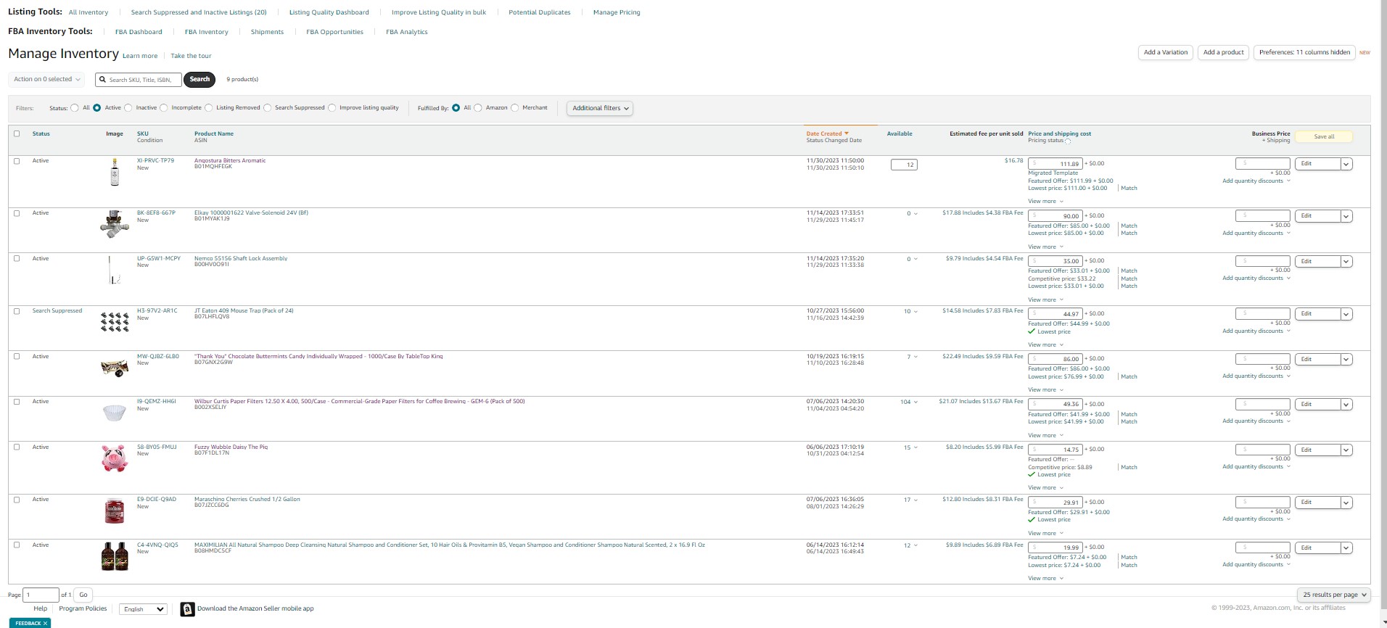
Task: Expand the Additional filters dropdown
Action: (x=600, y=108)
